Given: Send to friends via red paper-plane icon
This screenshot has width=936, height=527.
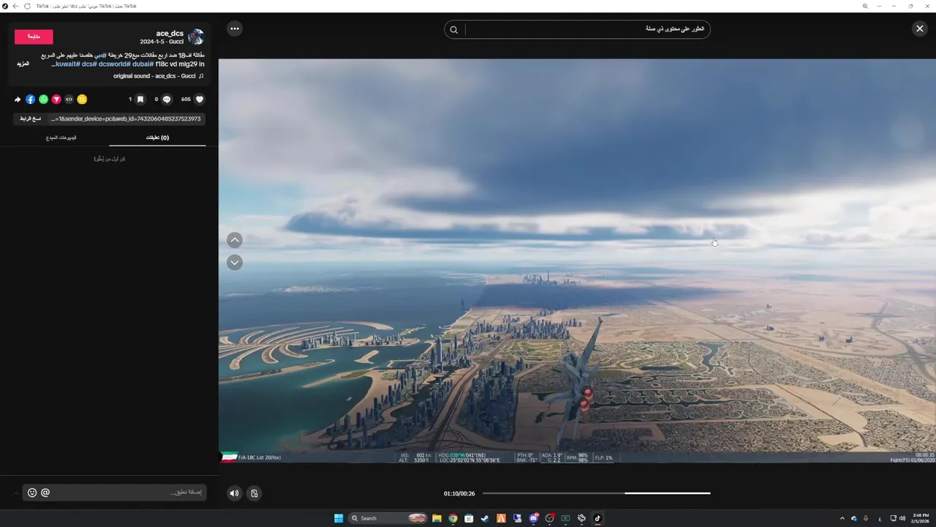Looking at the screenshot, I should point(56,100).
